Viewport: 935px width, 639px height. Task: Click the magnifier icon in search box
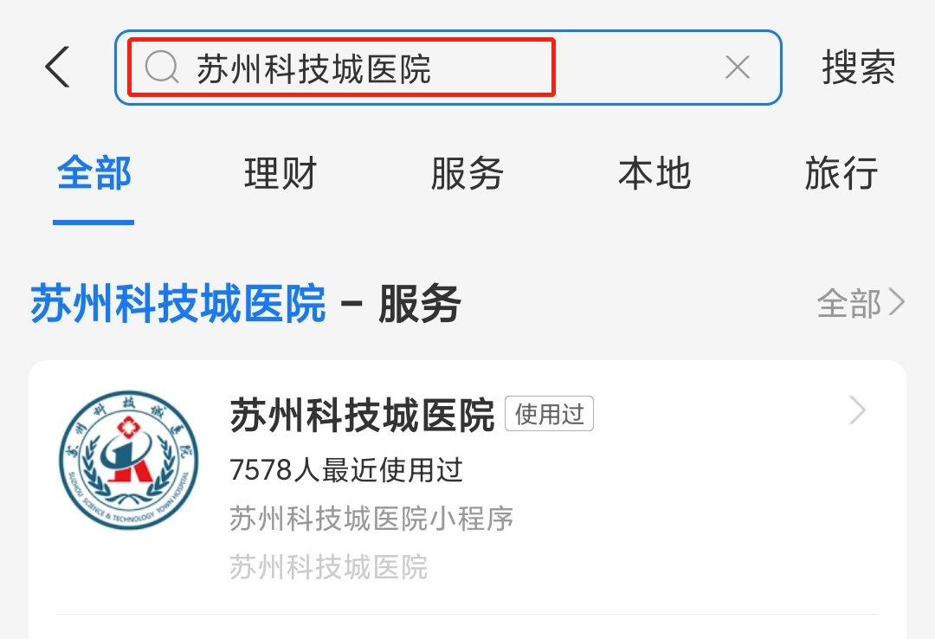point(162,67)
